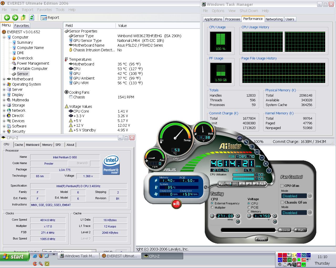This screenshot has width=336, height=268.
Task: Launch Internet Explorer from quick launch
Action: point(35,256)
